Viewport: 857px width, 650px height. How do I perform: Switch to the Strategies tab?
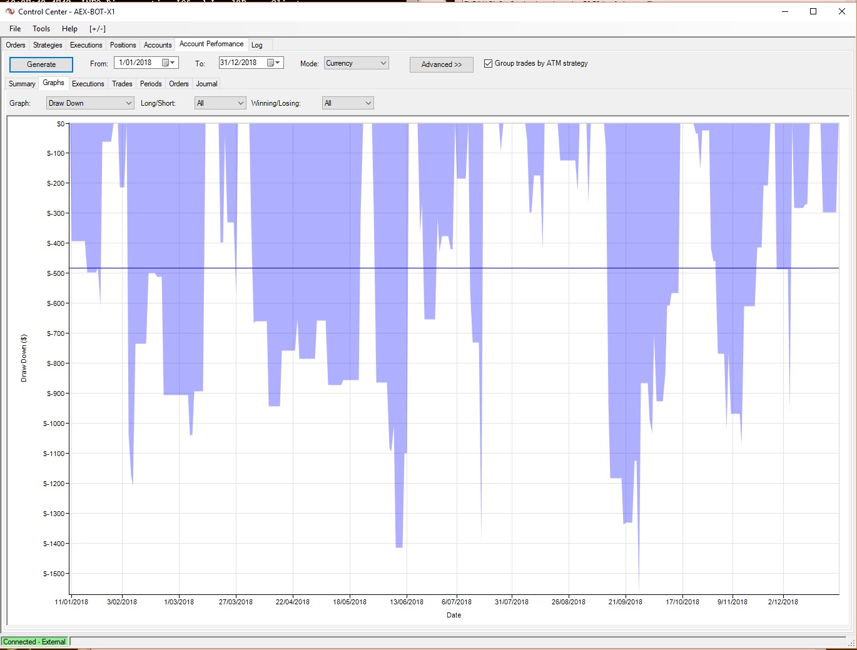(48, 45)
